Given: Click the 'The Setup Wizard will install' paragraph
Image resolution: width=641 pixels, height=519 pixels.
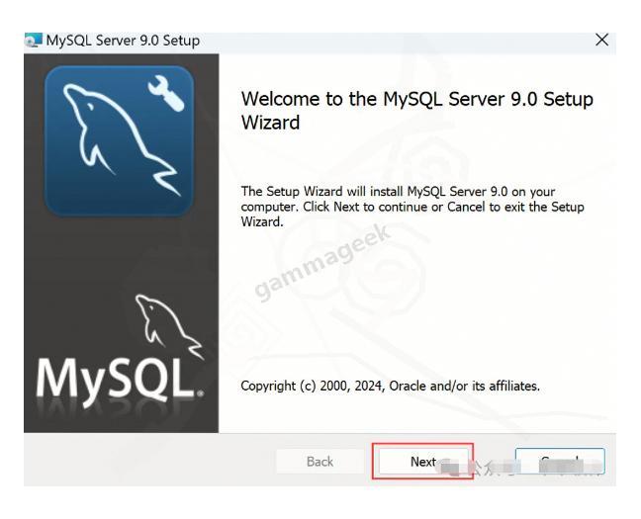Looking at the screenshot, I should (x=412, y=207).
